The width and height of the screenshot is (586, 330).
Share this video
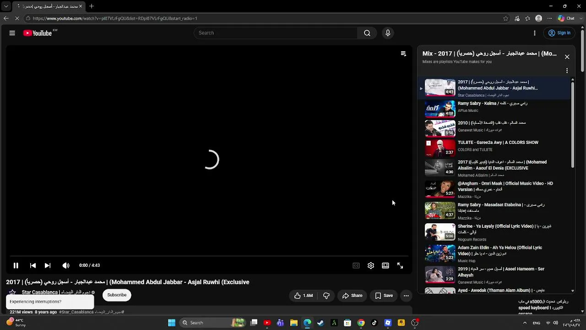pos(352,296)
